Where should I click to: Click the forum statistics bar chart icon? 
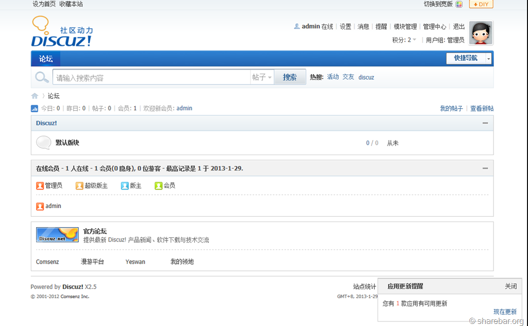[x=35, y=109]
